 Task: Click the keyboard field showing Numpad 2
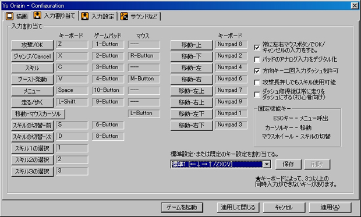click(x=231, y=56)
